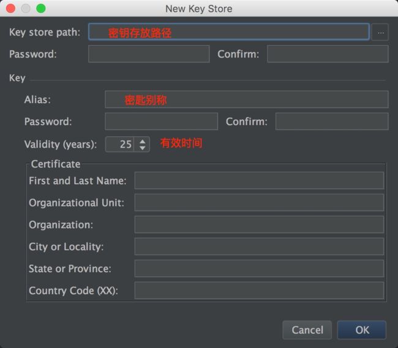This screenshot has width=398, height=348.
Task: Focus the key Confirm field under Alias
Action: (x=332, y=121)
